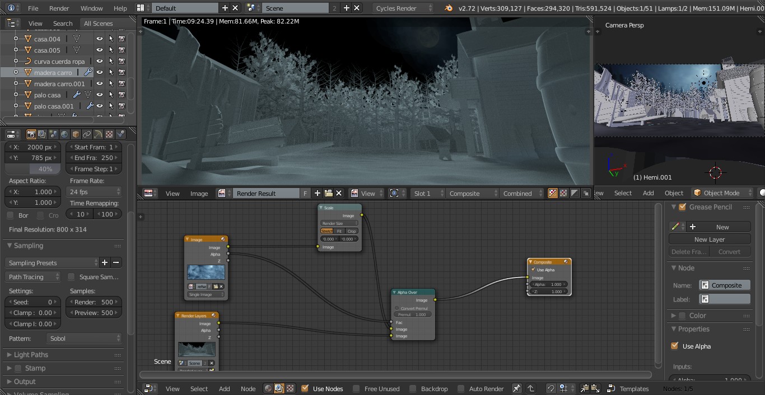Open the render engine Cycles Render dropdown
765x395 pixels.
(x=403, y=8)
